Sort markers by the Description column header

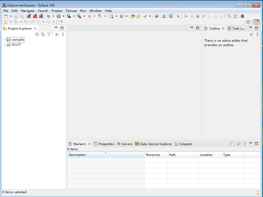[106, 155]
